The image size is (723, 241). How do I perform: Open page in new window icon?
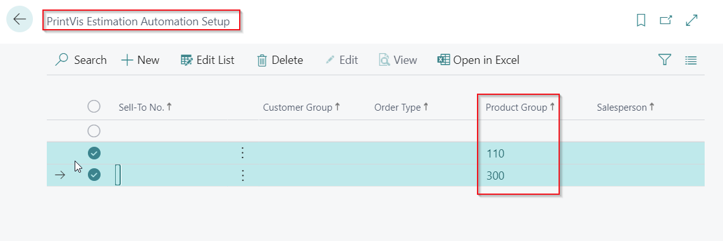(x=666, y=20)
